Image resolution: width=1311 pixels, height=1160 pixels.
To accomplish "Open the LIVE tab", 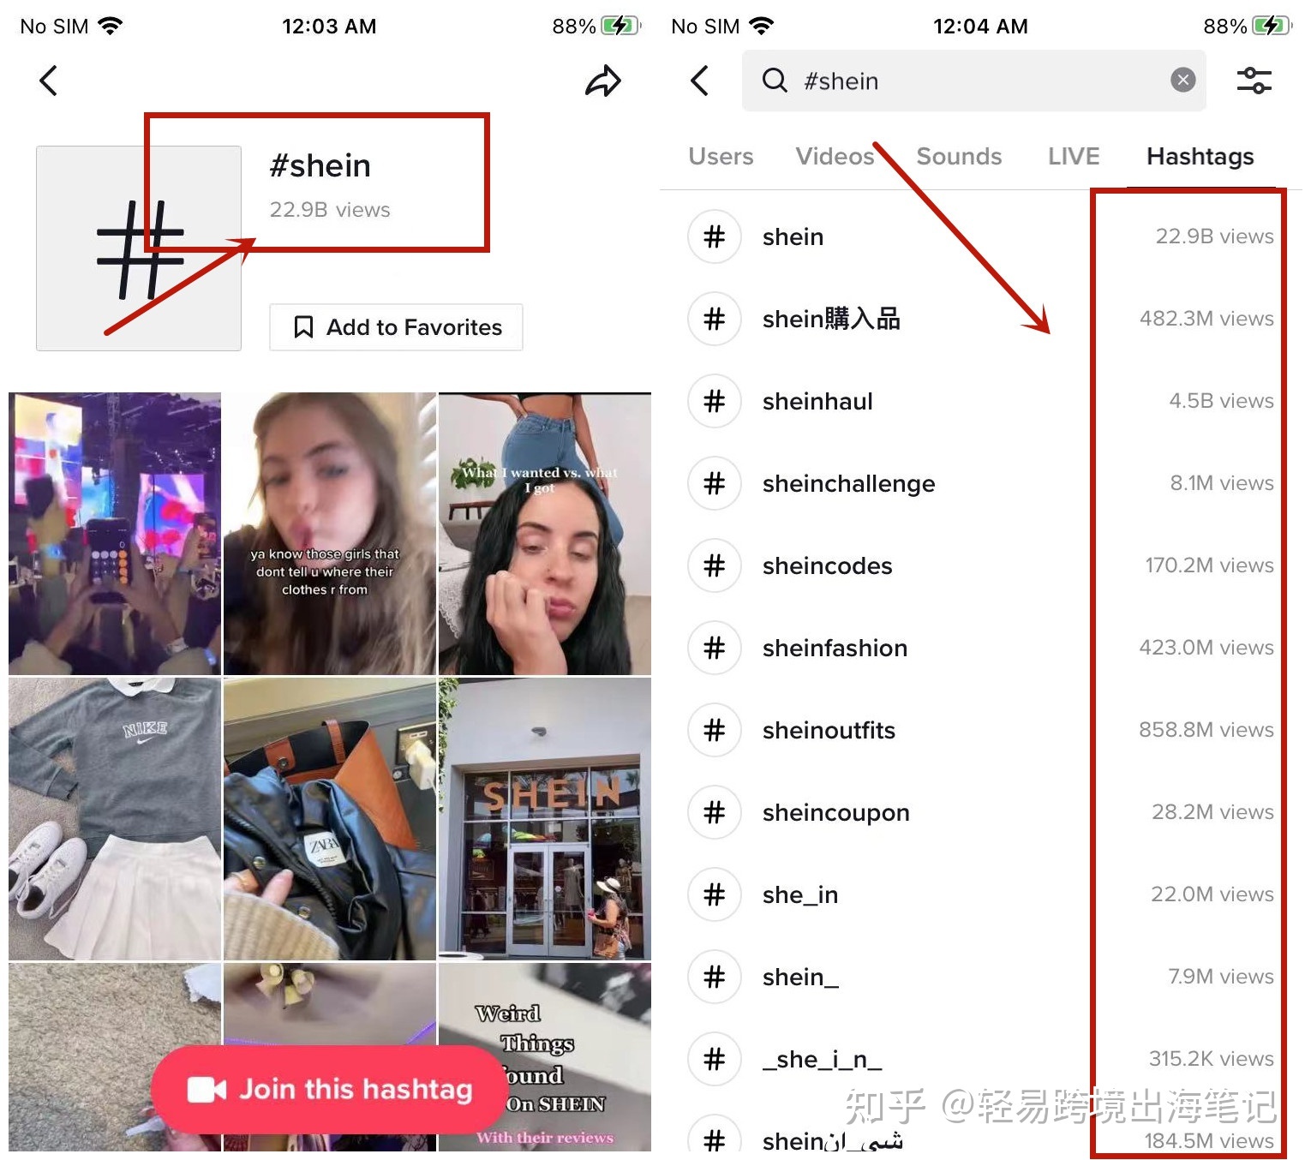I will coord(1073,156).
